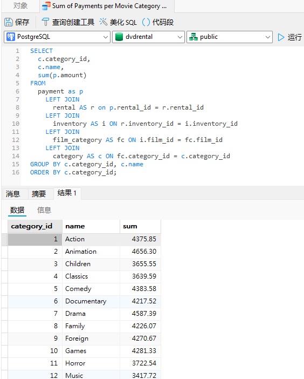Select the sum value 4226.07
This screenshot has width=304, height=379.
coord(140,326)
